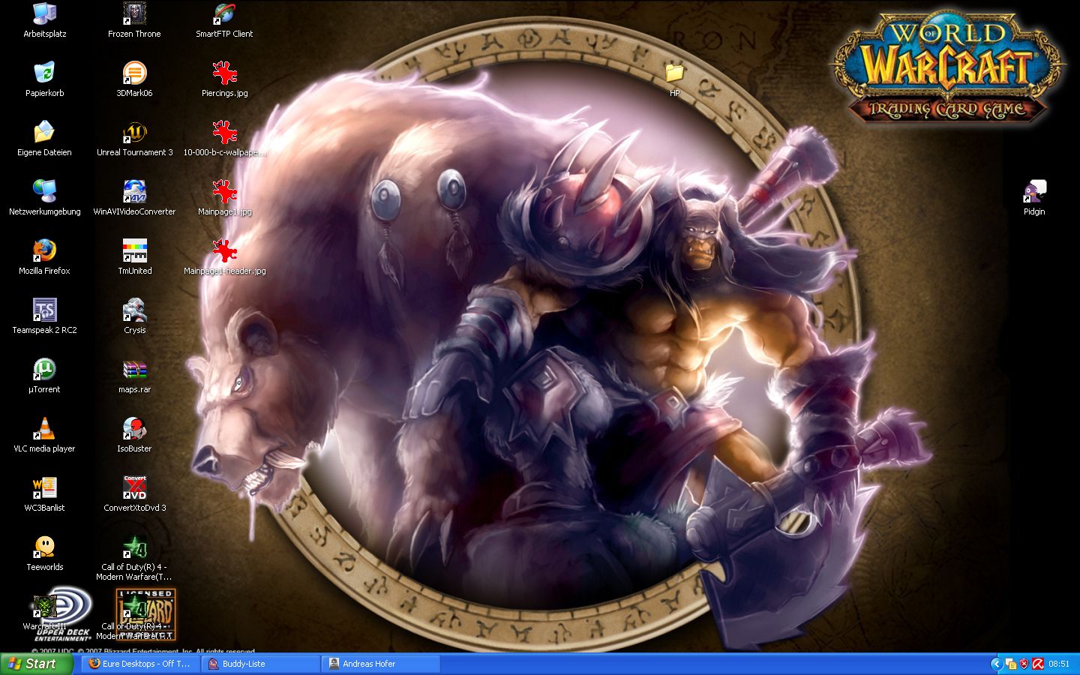Open the Windows Start menu

click(x=37, y=664)
